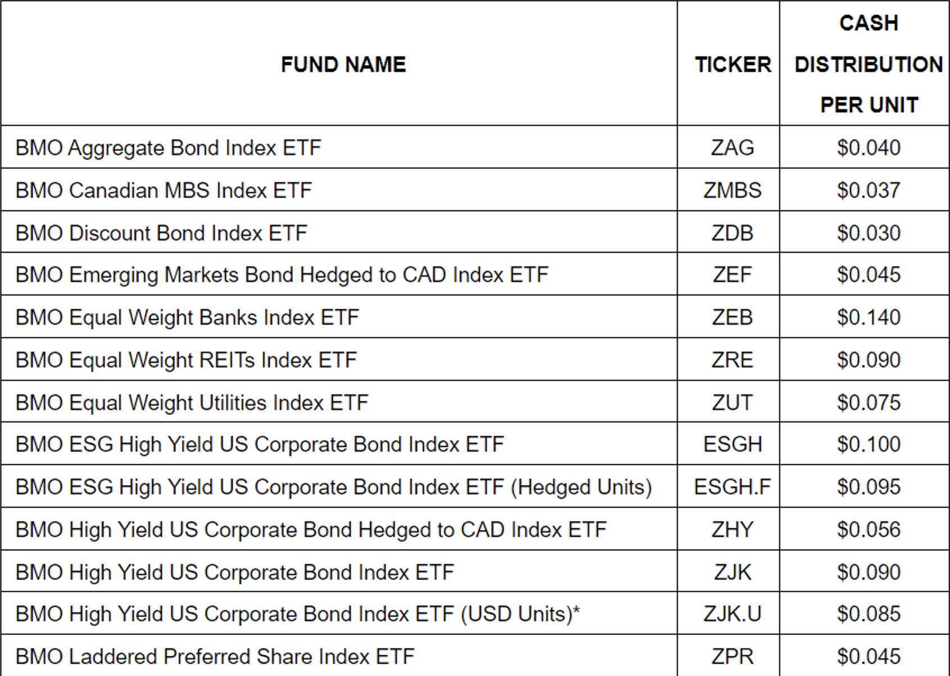Select BMO Laddered Preferred Share Index ETF
The width and height of the screenshot is (950, 676).
pyautogui.click(x=215, y=657)
